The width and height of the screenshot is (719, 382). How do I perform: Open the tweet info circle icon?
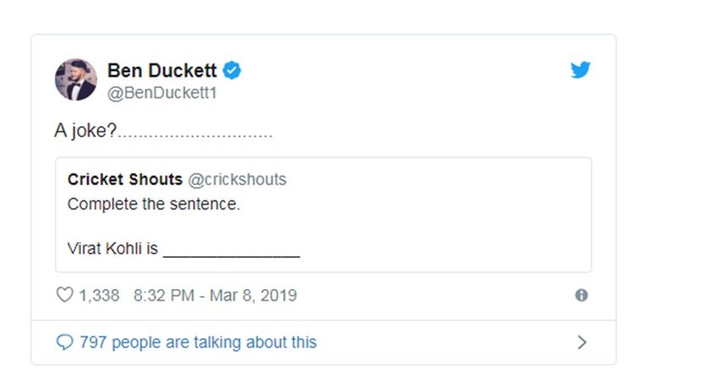pyautogui.click(x=581, y=296)
